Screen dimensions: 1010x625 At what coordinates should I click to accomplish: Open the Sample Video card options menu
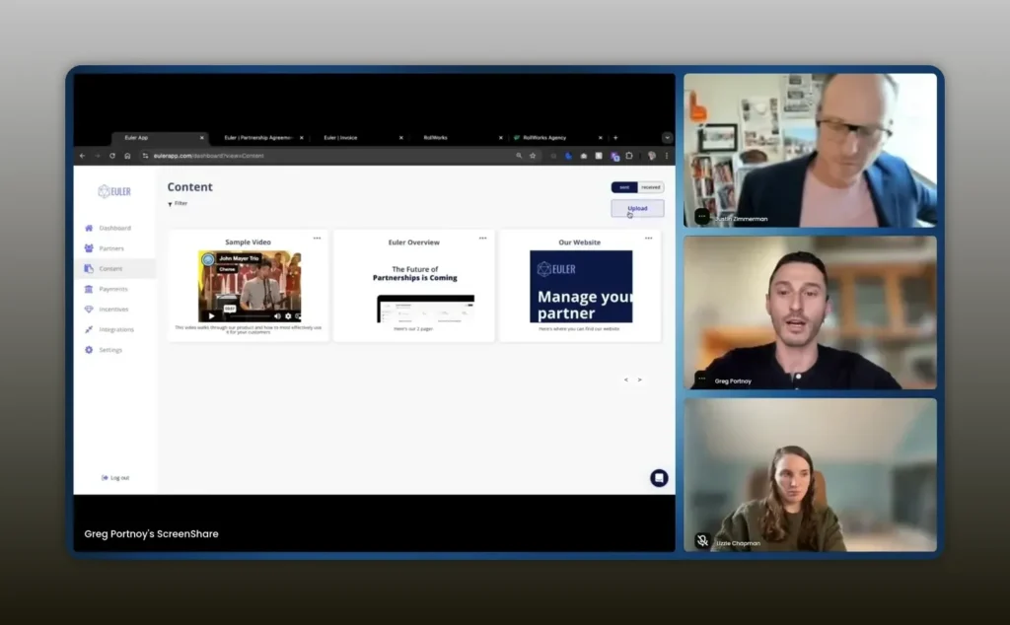click(x=317, y=238)
